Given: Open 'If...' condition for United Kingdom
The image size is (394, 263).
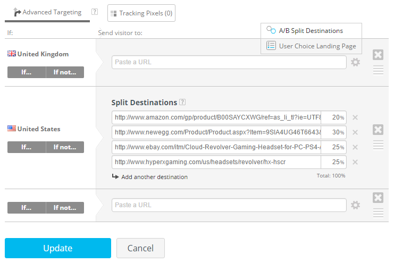Looking at the screenshot, I should point(27,72).
